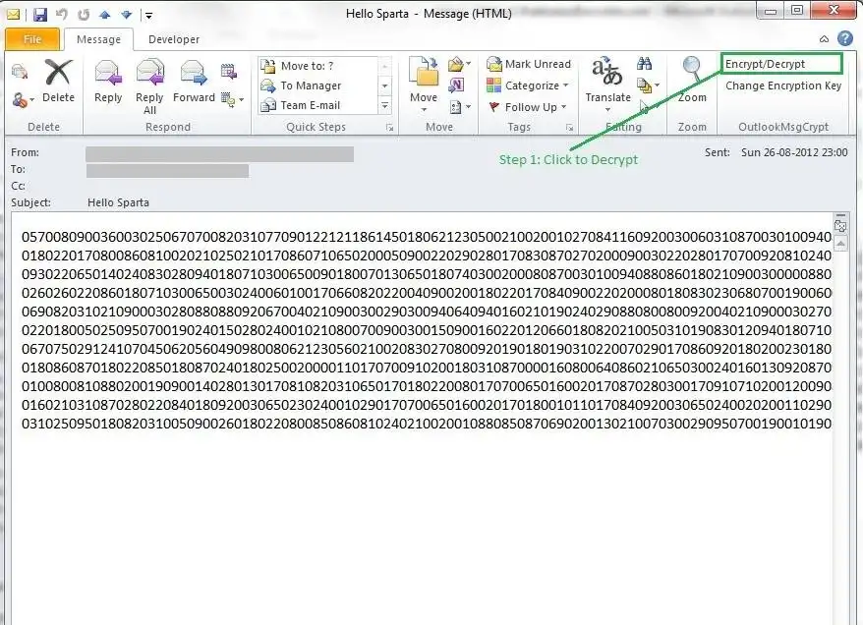
Task: Click the Undo arrow in quick access toolbar
Action: pos(62,15)
